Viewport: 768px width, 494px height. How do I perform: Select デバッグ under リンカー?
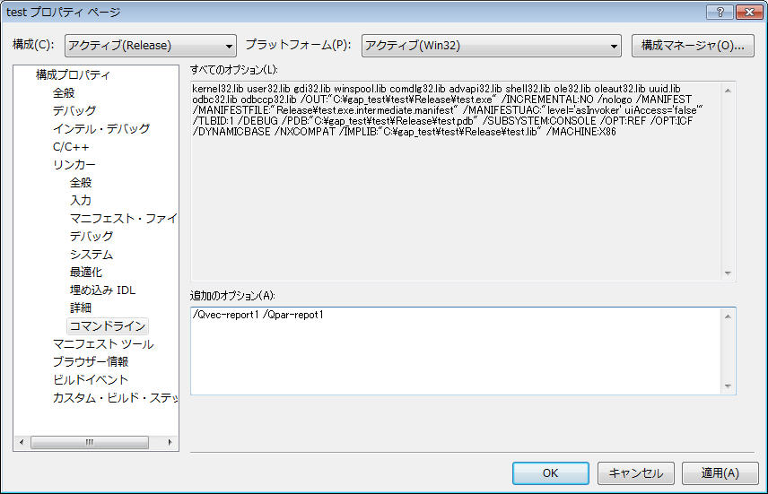click(92, 237)
